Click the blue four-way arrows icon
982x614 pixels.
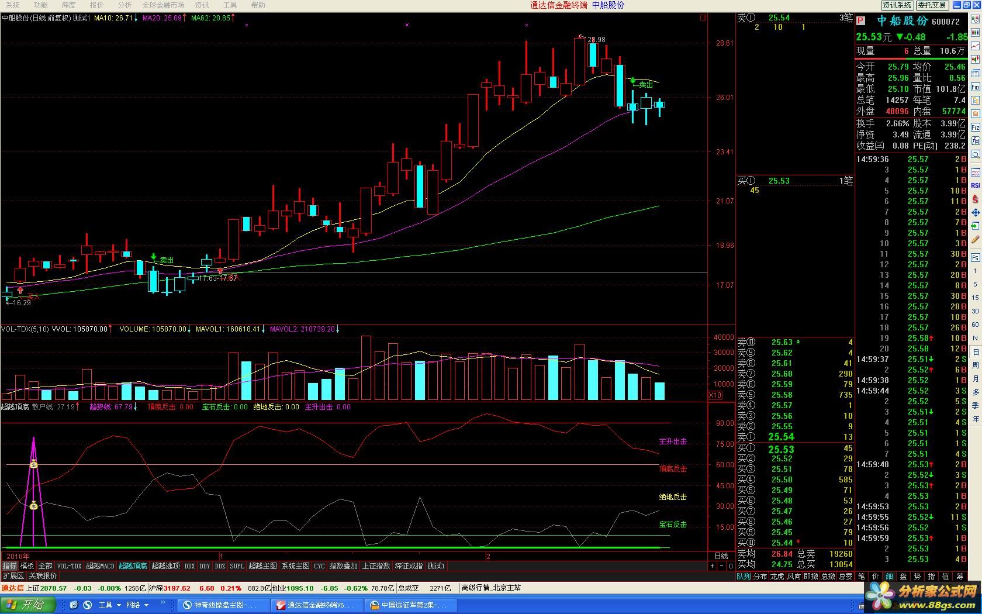976,213
